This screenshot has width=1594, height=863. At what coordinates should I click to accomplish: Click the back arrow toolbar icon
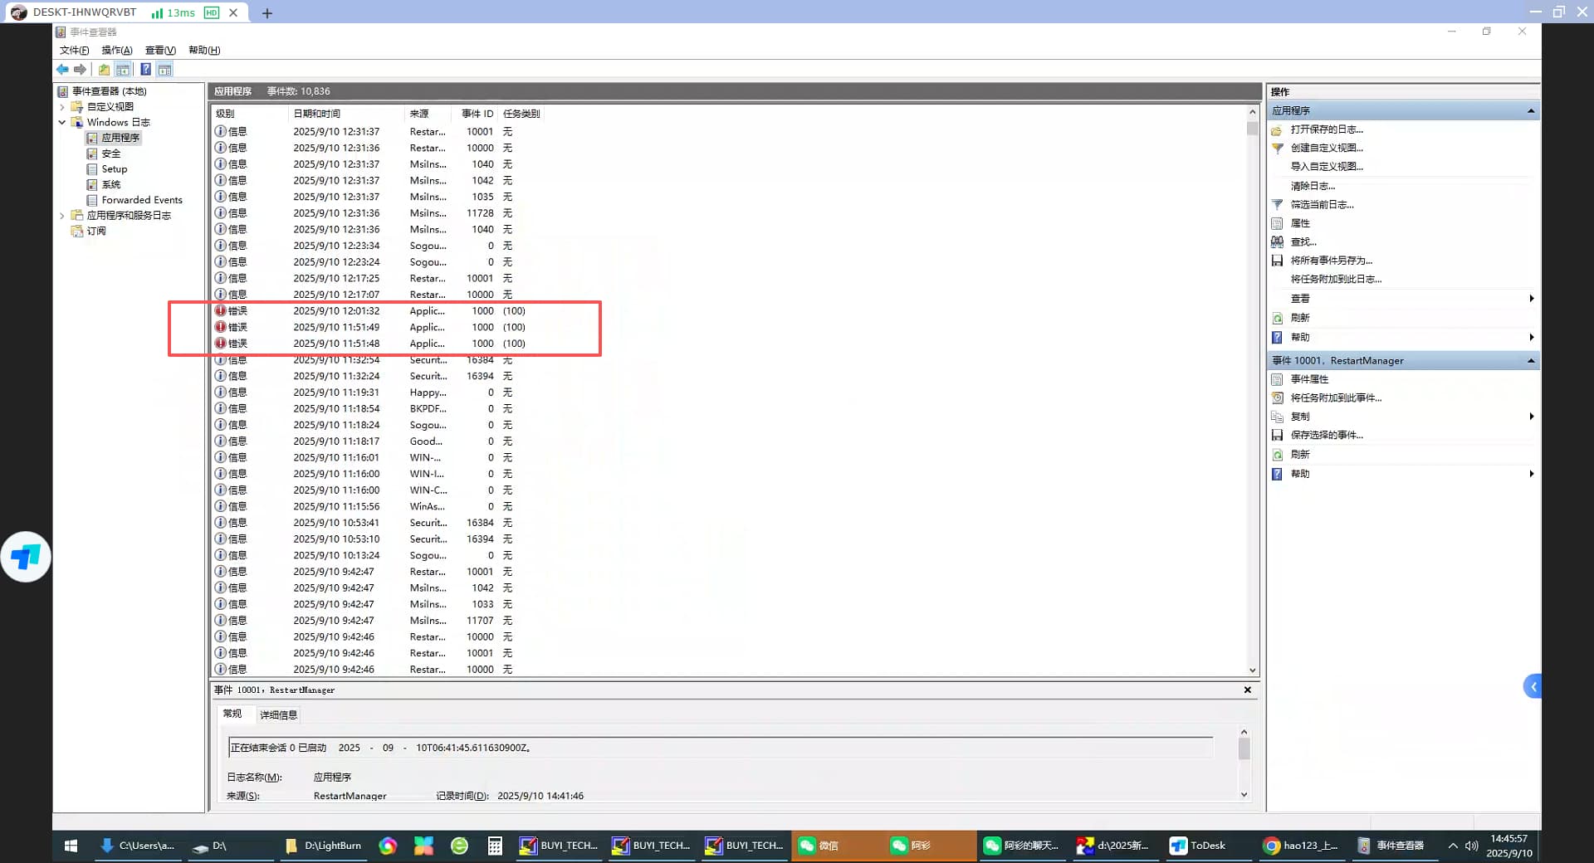click(63, 70)
